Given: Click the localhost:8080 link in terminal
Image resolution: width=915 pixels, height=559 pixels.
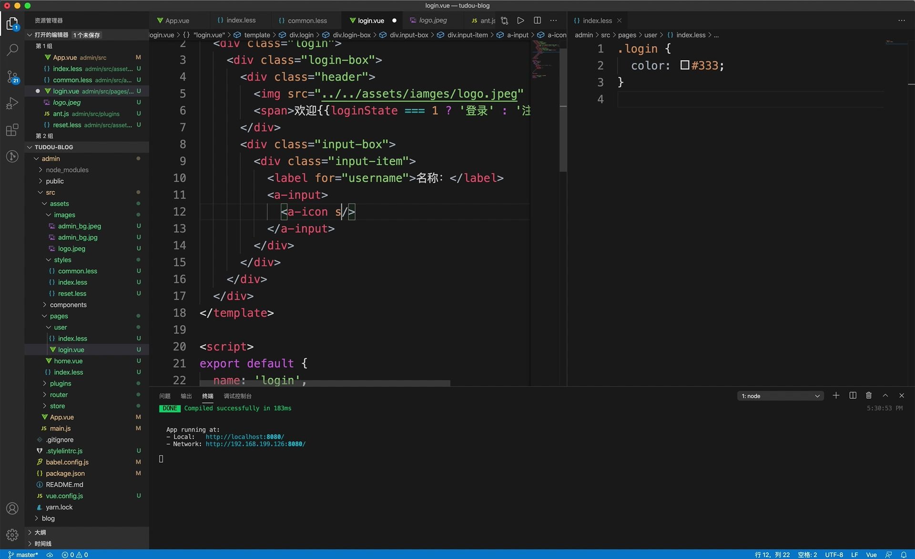Looking at the screenshot, I should pos(244,437).
